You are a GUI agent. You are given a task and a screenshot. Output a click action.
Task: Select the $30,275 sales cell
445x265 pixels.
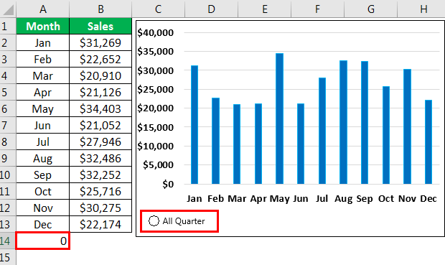coord(100,208)
